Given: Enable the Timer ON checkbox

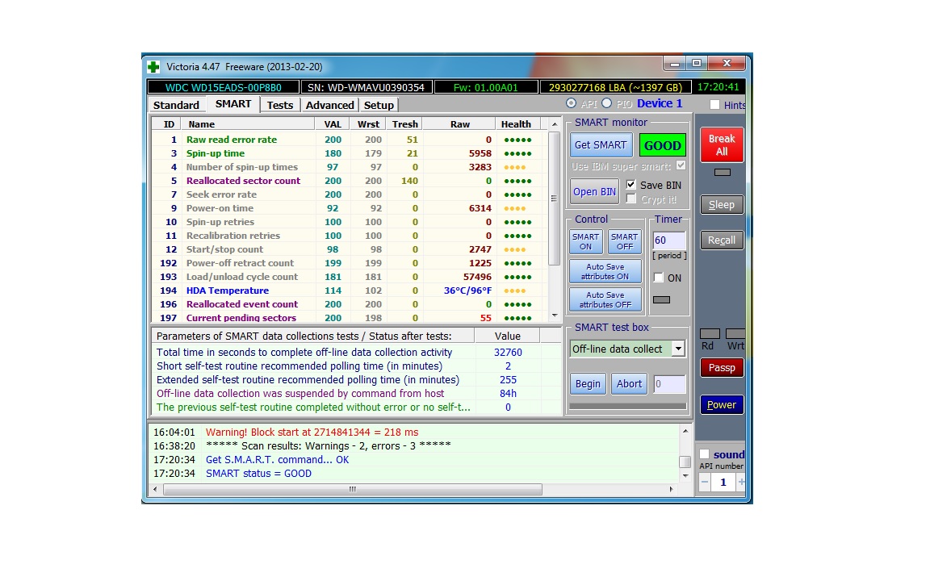Looking at the screenshot, I should (x=659, y=278).
